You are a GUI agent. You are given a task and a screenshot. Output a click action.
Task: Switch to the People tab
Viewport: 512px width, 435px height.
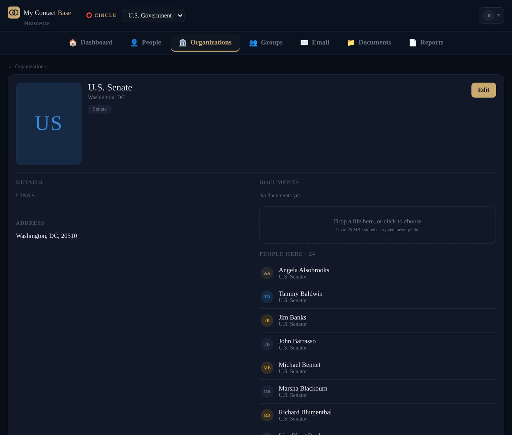pyautogui.click(x=146, y=42)
